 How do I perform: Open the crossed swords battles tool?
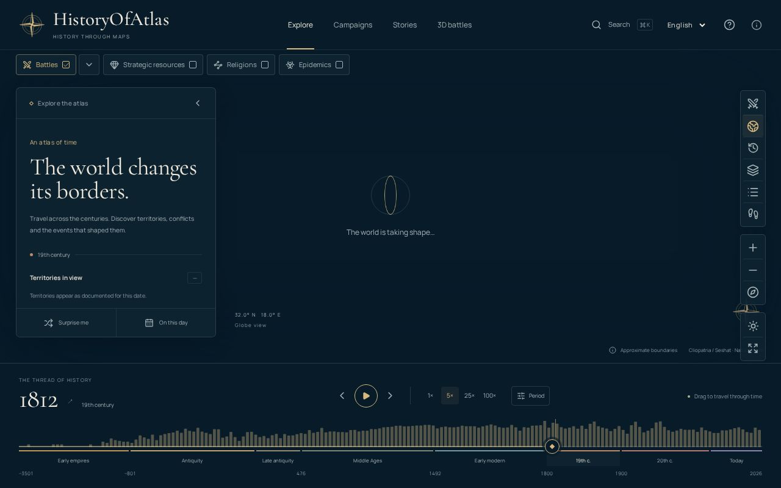click(753, 104)
